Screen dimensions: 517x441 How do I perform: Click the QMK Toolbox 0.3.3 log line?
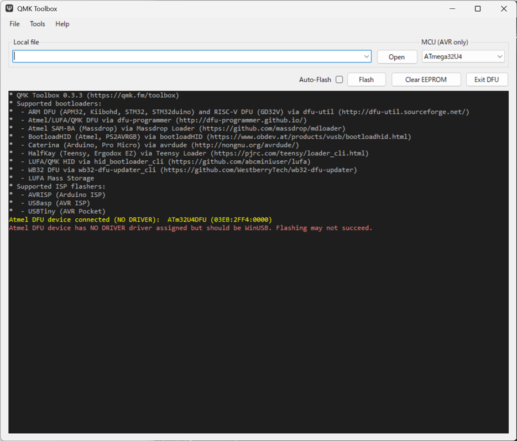coord(94,95)
